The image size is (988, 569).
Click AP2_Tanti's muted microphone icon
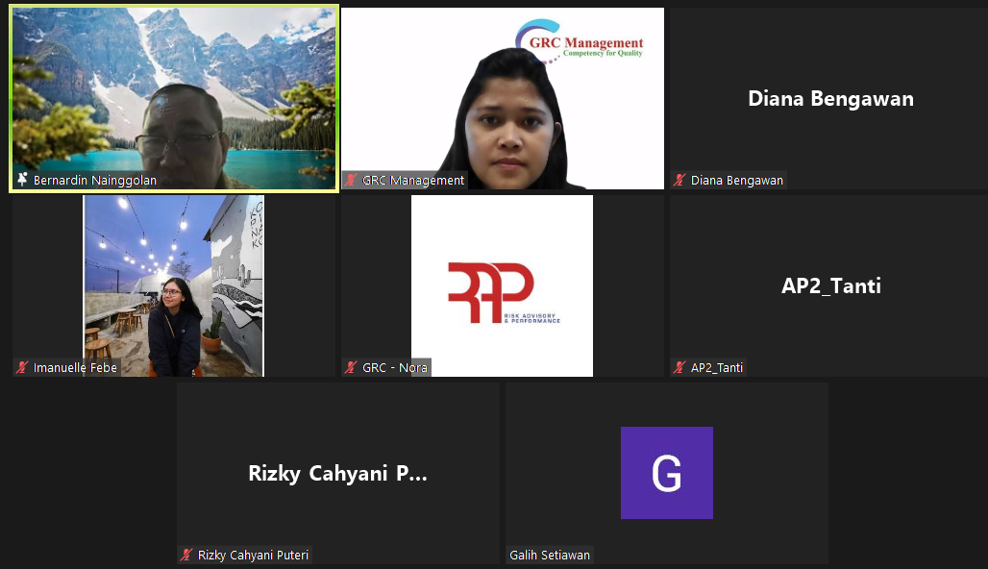click(x=680, y=367)
